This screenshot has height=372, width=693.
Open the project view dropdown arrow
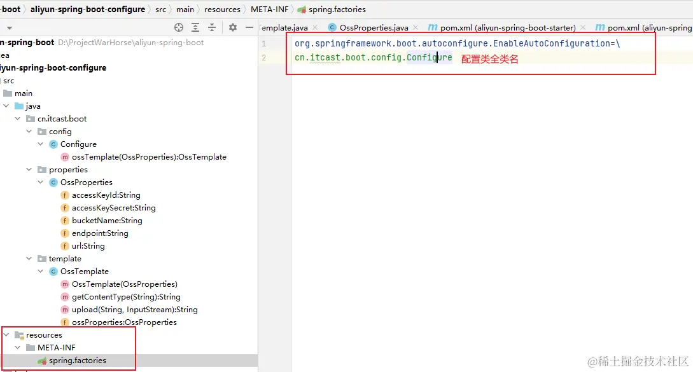click(x=10, y=28)
